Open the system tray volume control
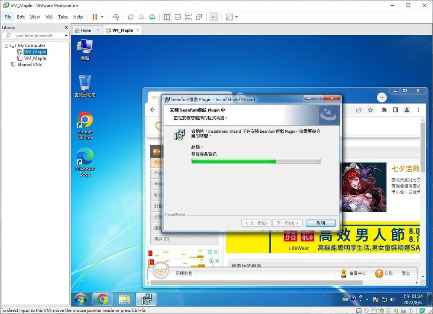The height and width of the screenshot is (314, 433). coord(392,299)
